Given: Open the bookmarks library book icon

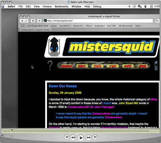Looking at the screenshot, I should (x=23, y=26).
